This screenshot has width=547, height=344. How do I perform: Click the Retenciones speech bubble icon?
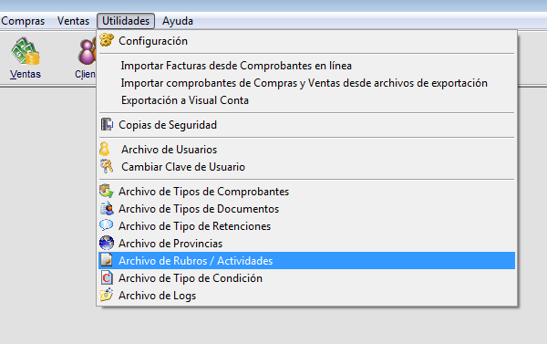[x=106, y=225]
